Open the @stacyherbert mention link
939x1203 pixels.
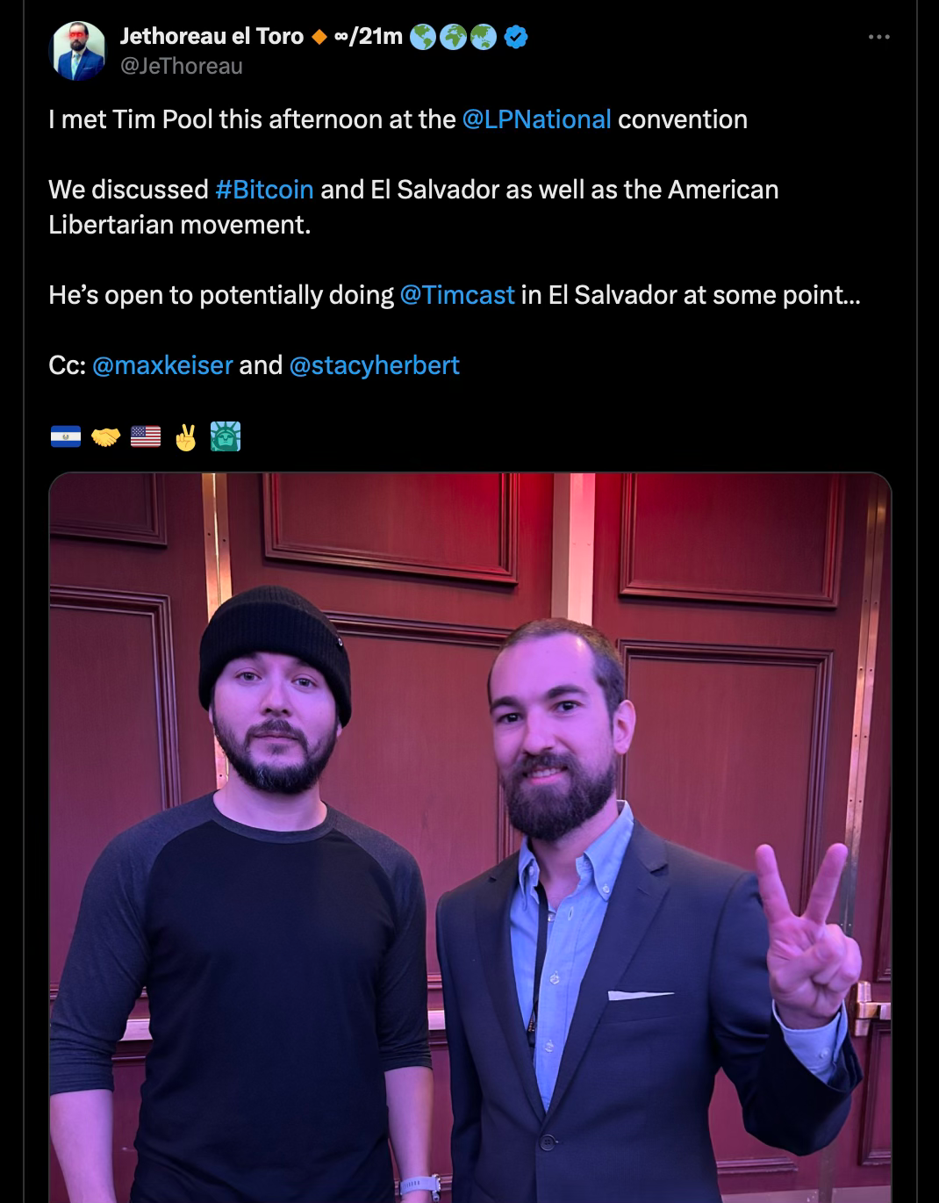[x=374, y=365]
